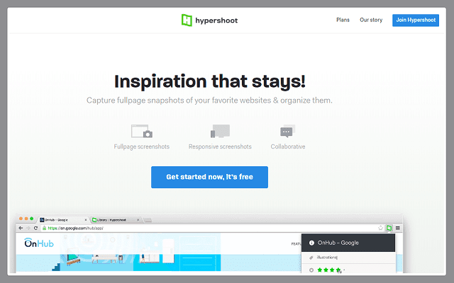Click Get started now, it's free

click(209, 177)
